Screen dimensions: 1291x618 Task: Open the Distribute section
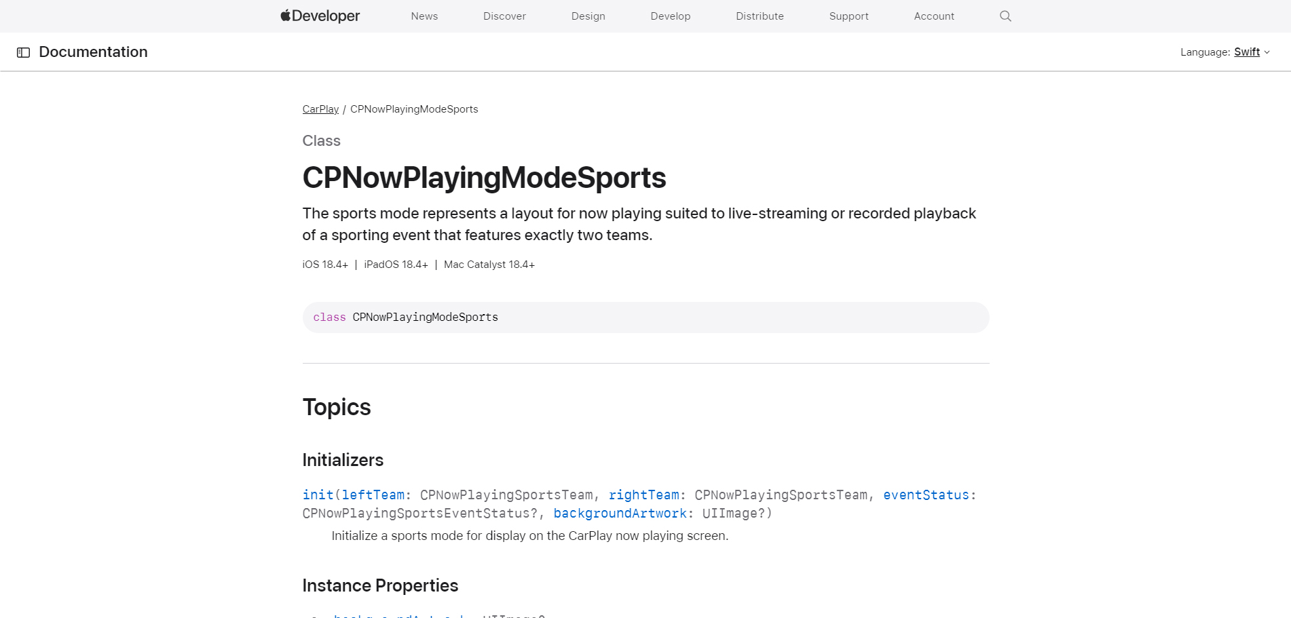click(760, 16)
